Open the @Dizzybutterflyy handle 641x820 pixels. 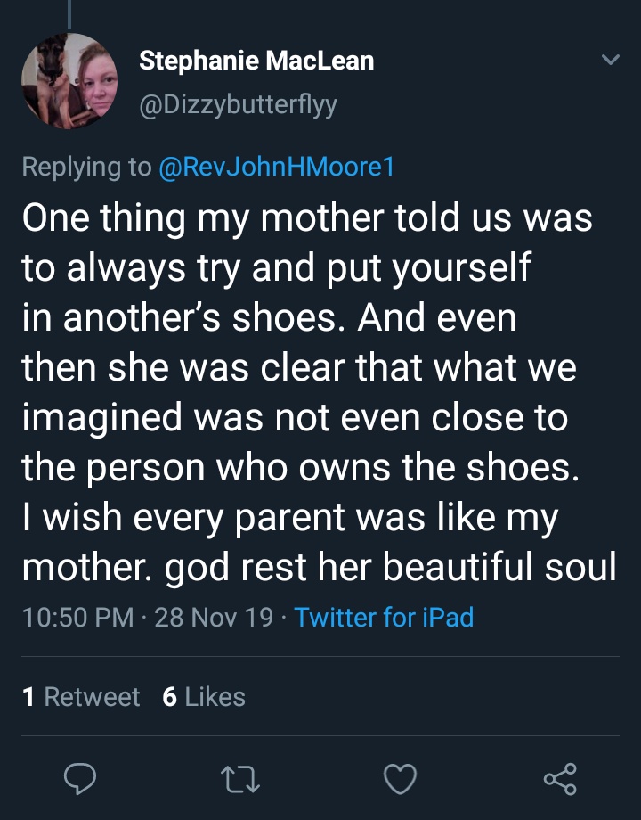point(239,105)
